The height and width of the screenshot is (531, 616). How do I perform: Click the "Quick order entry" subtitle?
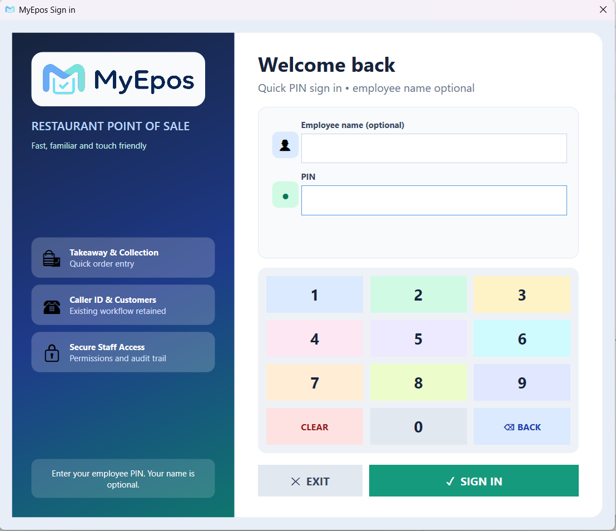(102, 263)
